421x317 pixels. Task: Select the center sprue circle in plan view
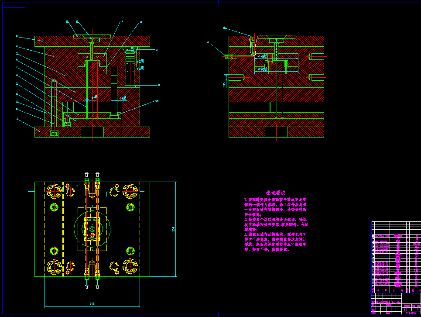point(92,229)
